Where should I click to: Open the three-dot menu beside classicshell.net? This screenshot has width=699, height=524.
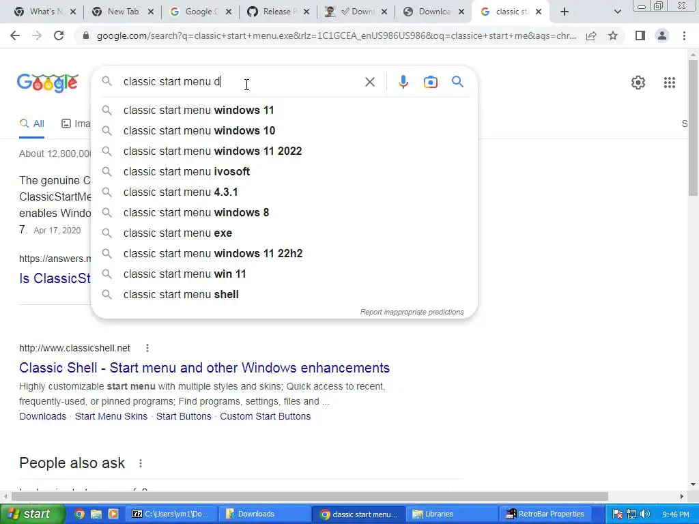pyautogui.click(x=147, y=348)
